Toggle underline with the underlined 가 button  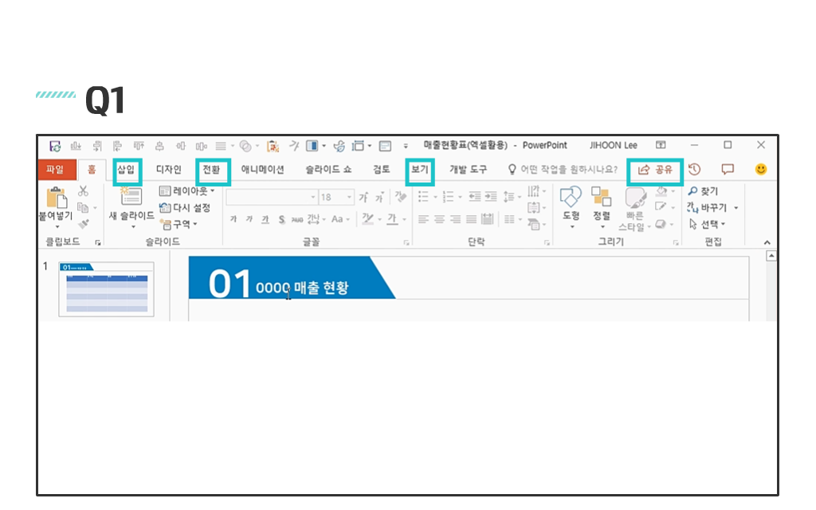265,219
